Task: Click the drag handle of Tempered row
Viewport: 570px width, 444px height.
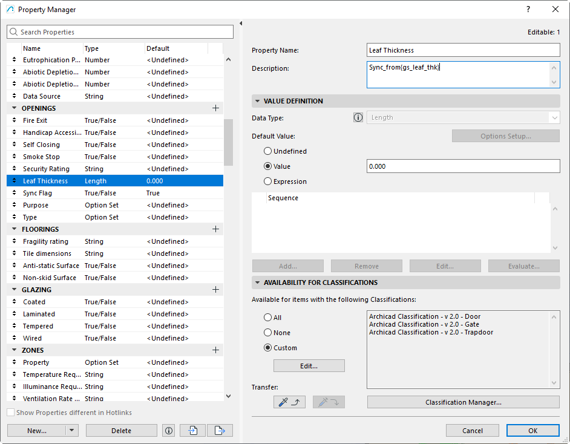Action: click(14, 326)
